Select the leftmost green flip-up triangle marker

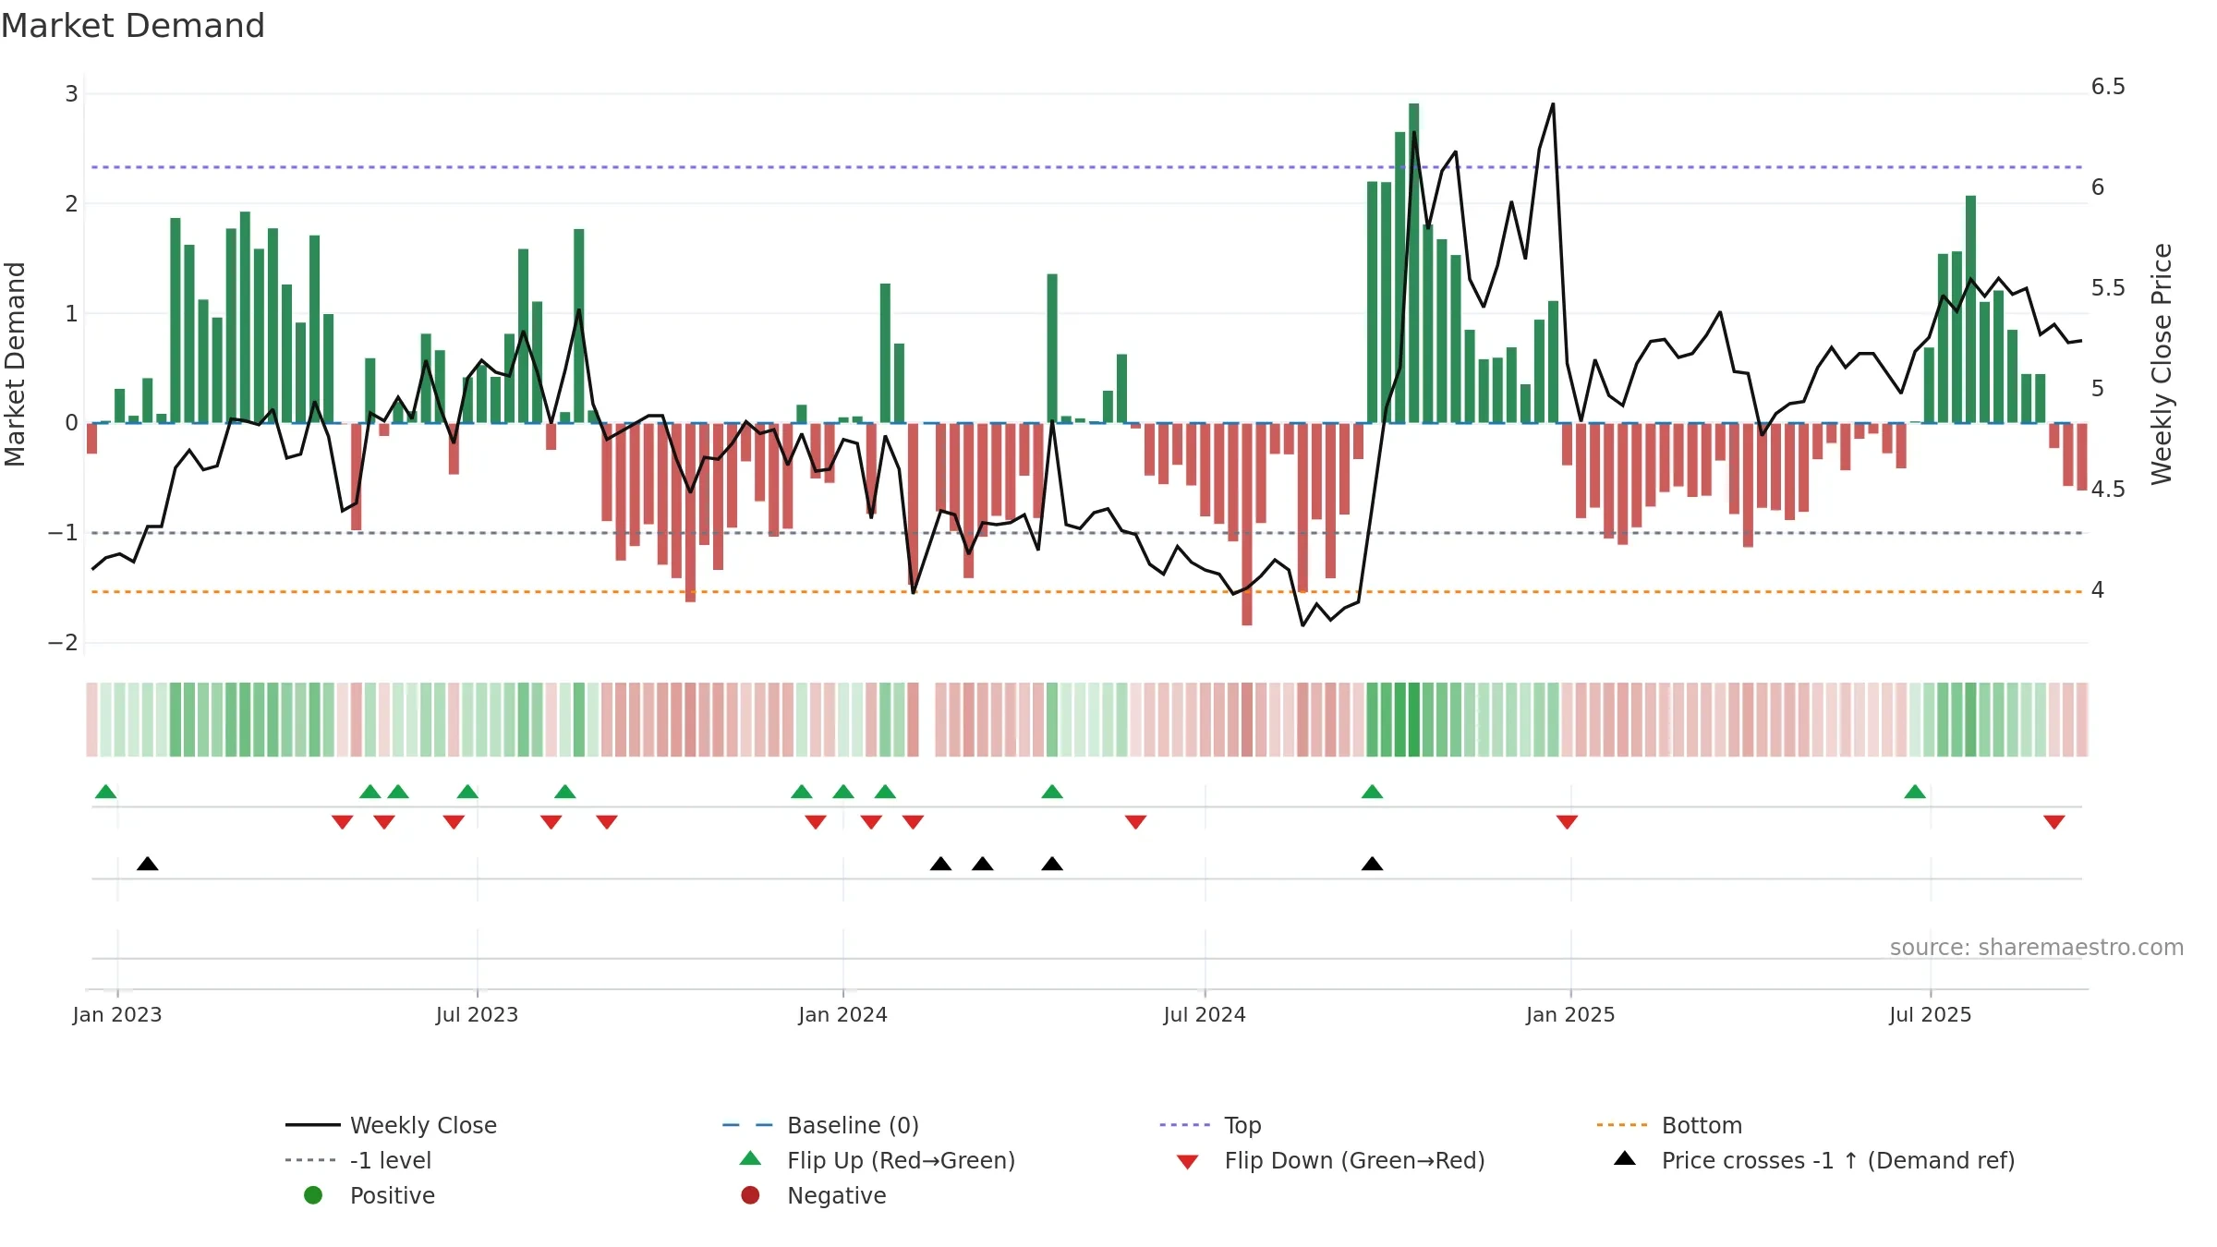[x=106, y=792]
